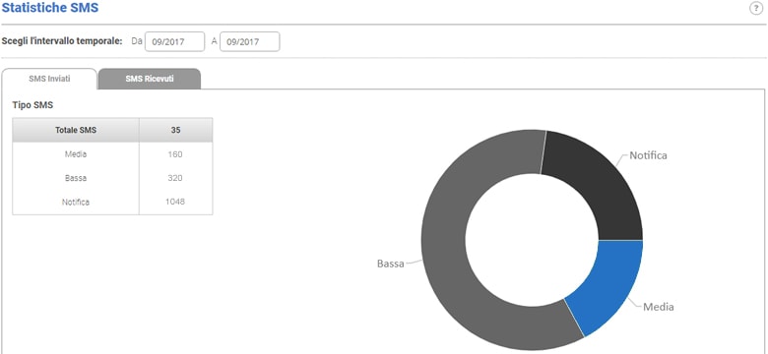Select the Bassa row in table
This screenshot has height=354, width=768.
click(x=112, y=178)
